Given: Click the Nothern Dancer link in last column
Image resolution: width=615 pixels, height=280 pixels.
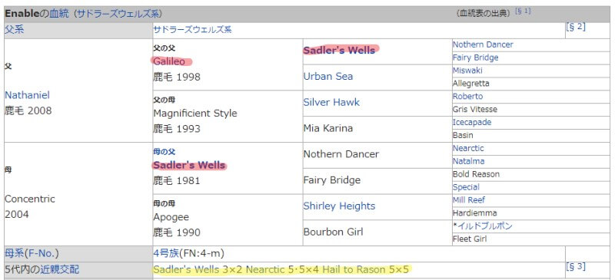Looking at the screenshot, I should tap(483, 44).
